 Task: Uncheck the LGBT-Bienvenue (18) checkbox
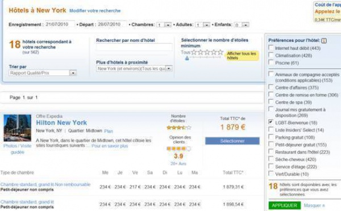[271, 122]
